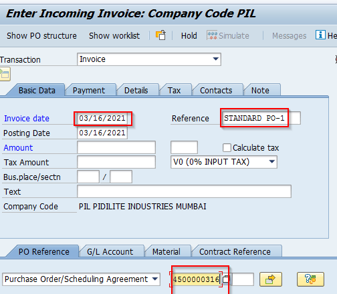The height and width of the screenshot is (294, 337).
Task: Click Show PO structure button
Action: (41, 35)
